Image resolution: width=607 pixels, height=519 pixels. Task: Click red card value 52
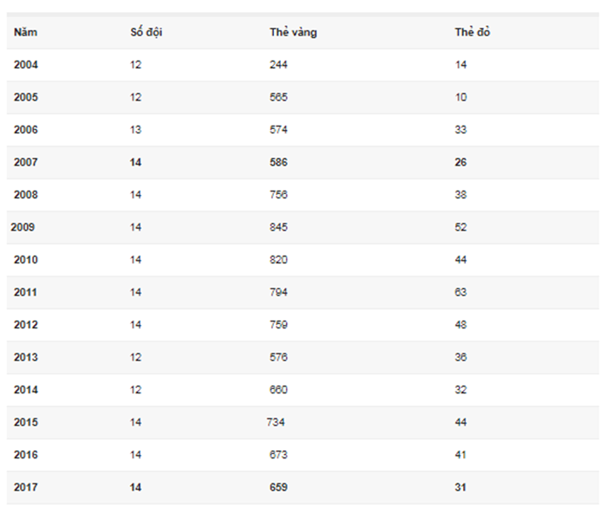460,227
